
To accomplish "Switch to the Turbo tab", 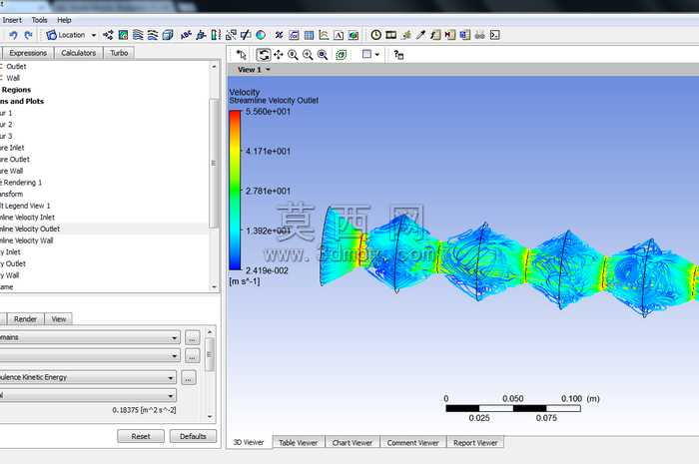I will pyautogui.click(x=119, y=53).
